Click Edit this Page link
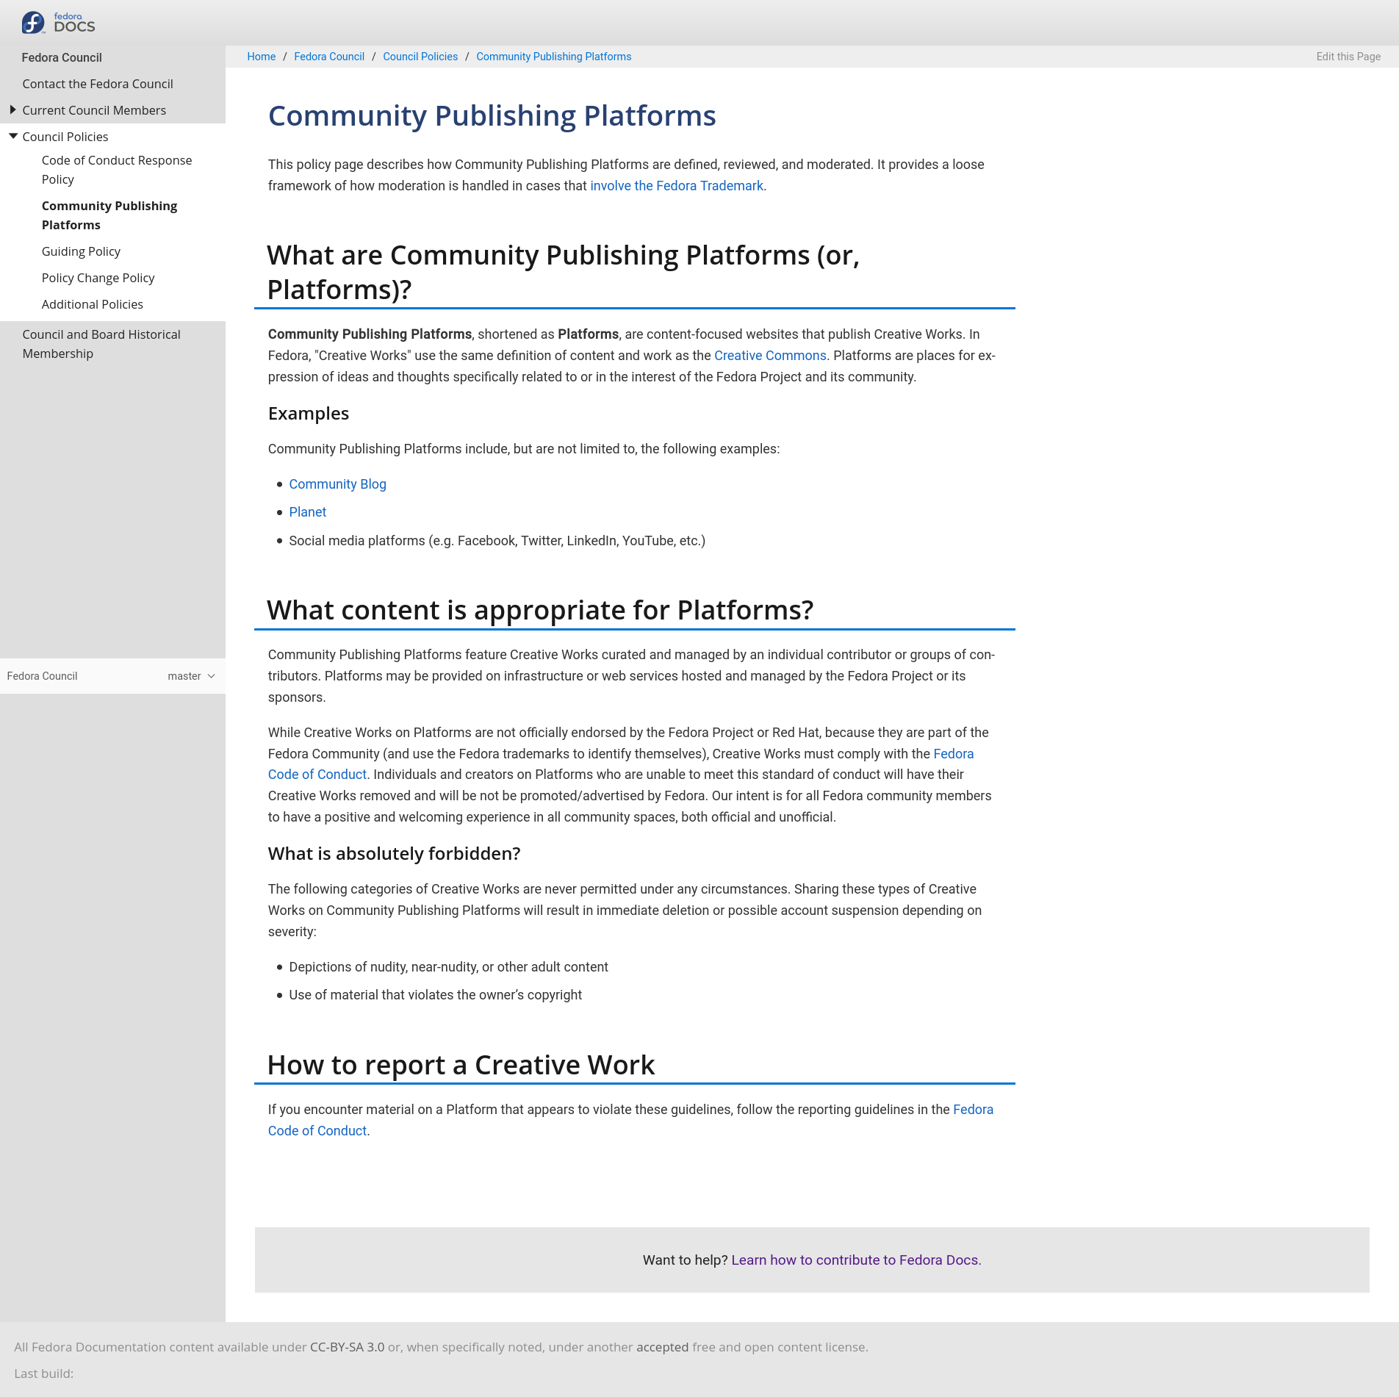The width and height of the screenshot is (1399, 1397). [x=1348, y=57]
